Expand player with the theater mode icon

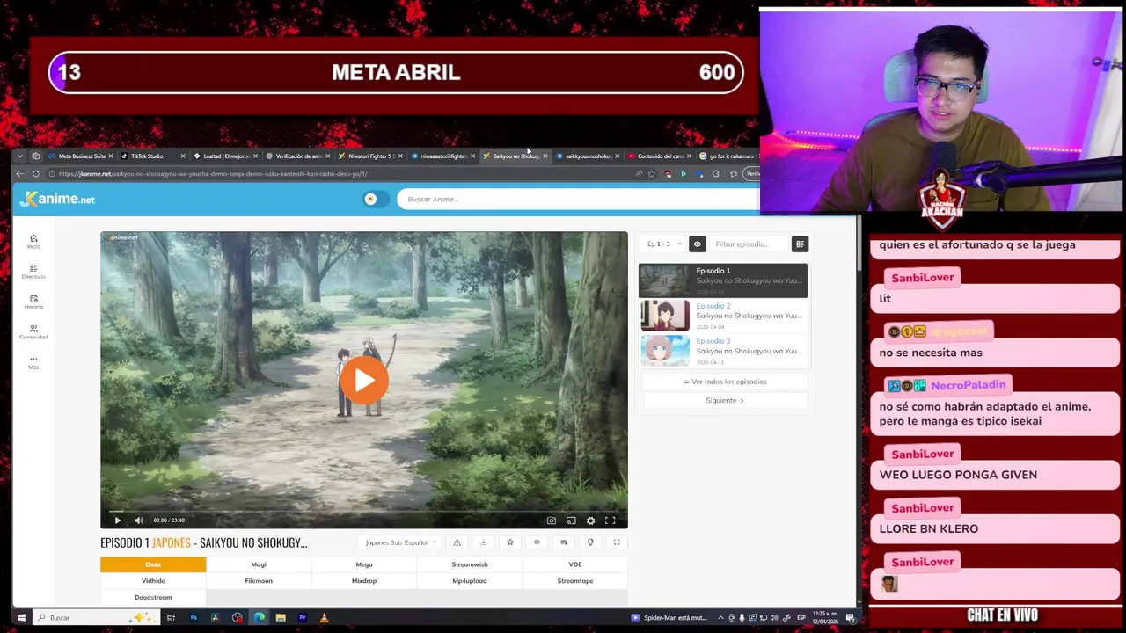point(617,542)
